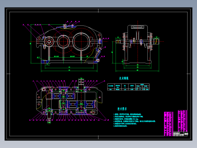The height and width of the screenshot is (148, 197).
Task: Click the middle shaft circle in front view
Action: coord(63,41)
